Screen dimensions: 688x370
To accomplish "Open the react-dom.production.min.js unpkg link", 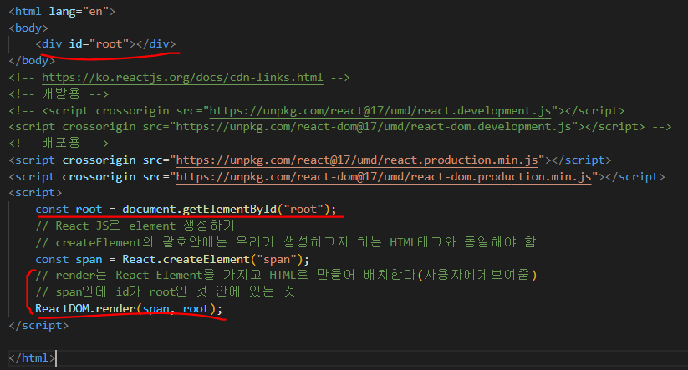I will coord(384,177).
